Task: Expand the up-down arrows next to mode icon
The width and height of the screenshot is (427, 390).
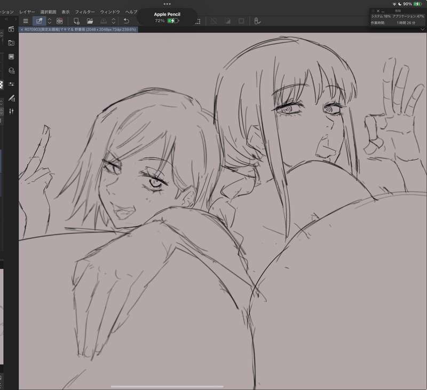Action: (x=49, y=21)
